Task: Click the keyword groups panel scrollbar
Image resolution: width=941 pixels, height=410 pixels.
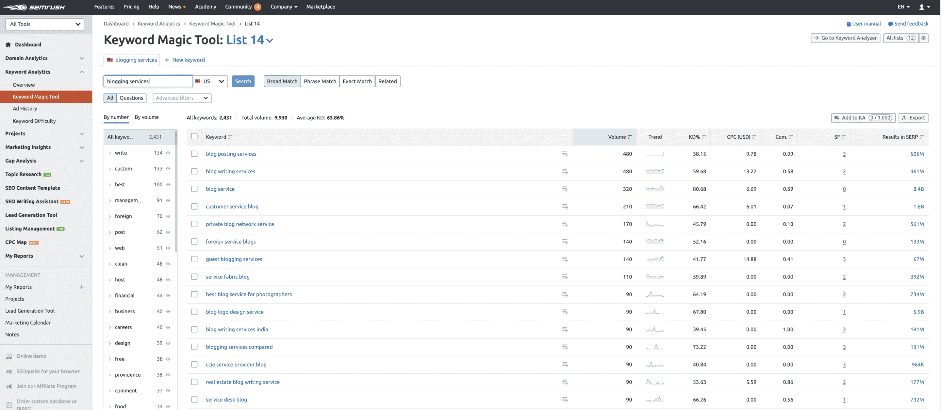Action: tap(176, 191)
